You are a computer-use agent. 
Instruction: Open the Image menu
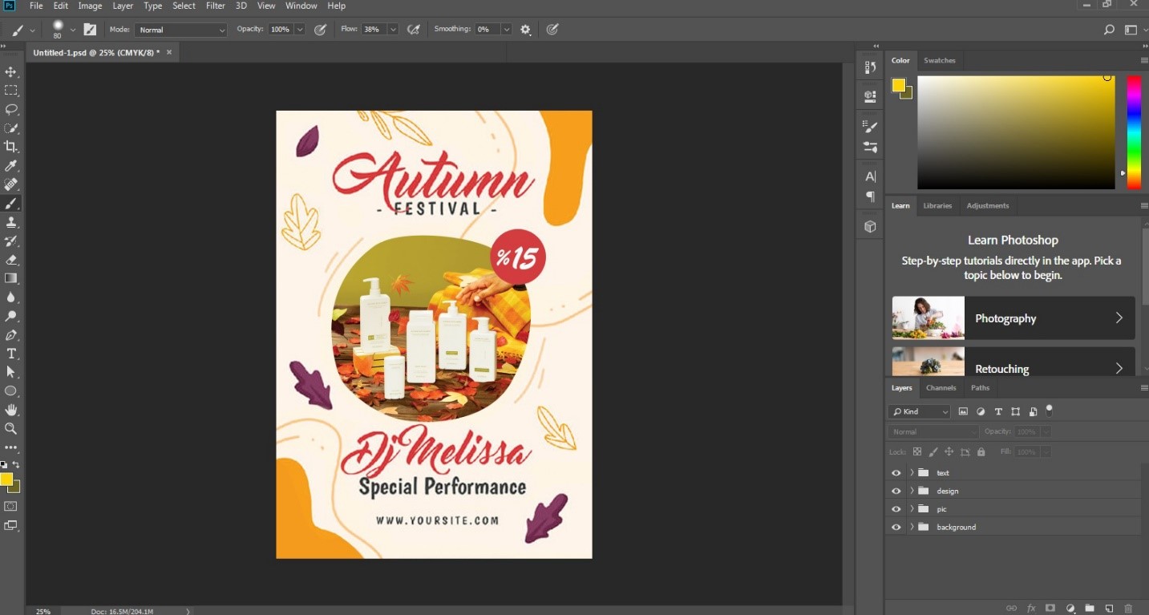click(x=90, y=6)
